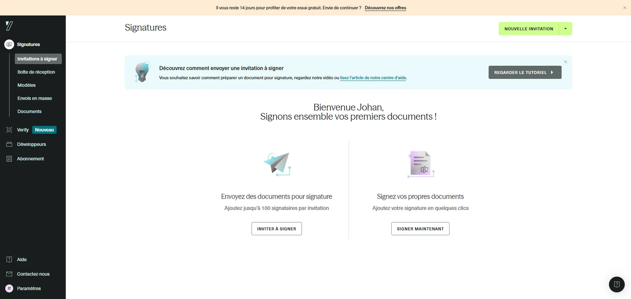Click the Verify icon in sidebar
The width and height of the screenshot is (631, 299).
[x=9, y=130]
